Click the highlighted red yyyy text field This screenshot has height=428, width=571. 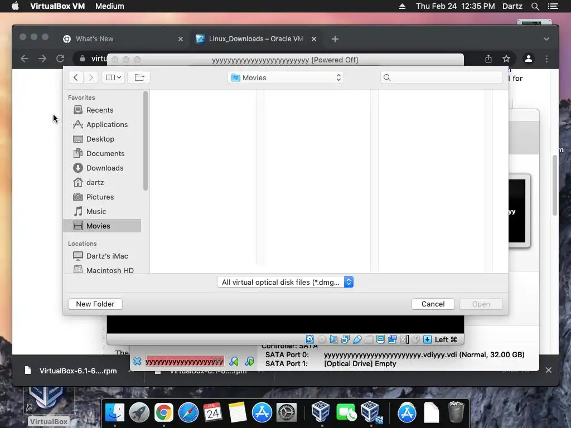tap(185, 361)
